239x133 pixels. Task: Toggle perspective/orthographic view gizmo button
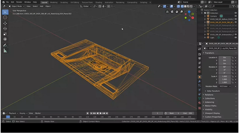point(167,12)
